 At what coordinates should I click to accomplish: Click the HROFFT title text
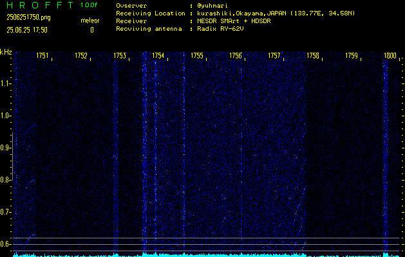(x=40, y=5)
